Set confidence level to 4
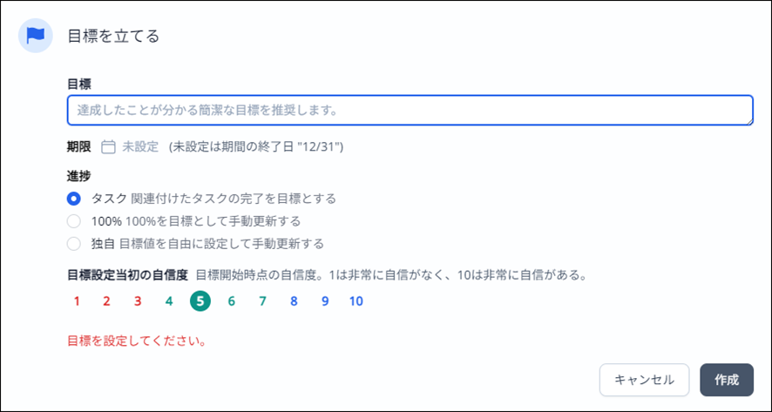 point(169,301)
